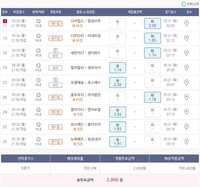200x187 pixels.
Task: Open venue pin for game 11
Action: point(187,23)
